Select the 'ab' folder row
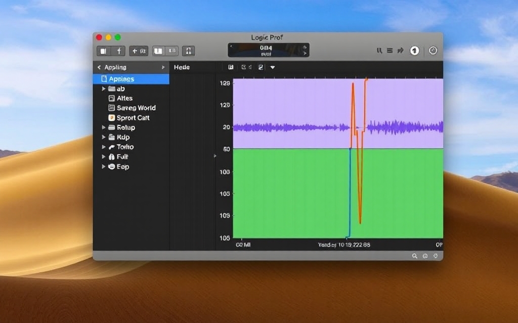Viewport: 518px width, 323px height. coord(131,89)
